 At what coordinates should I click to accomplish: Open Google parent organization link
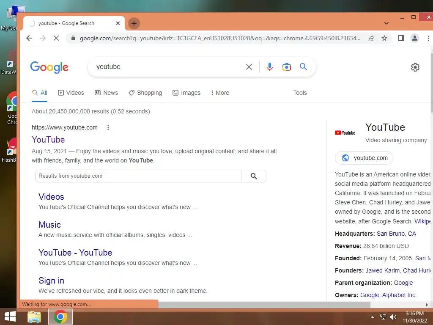[x=403, y=283]
